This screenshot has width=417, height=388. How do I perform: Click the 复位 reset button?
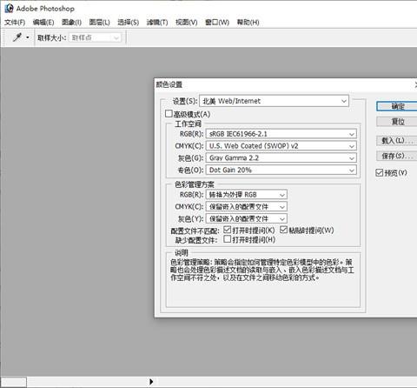[397, 122]
